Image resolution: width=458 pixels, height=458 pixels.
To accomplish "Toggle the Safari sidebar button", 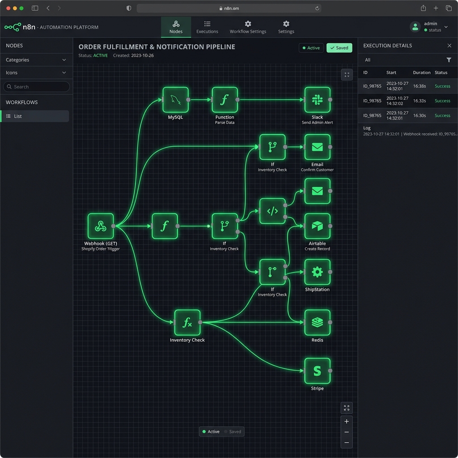I will pyautogui.click(x=35, y=8).
